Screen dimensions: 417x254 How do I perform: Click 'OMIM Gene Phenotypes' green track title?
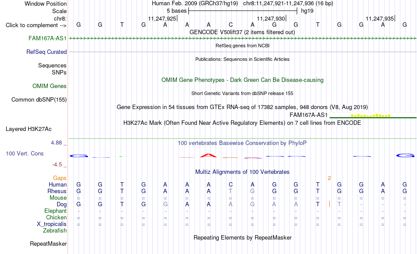click(242, 80)
